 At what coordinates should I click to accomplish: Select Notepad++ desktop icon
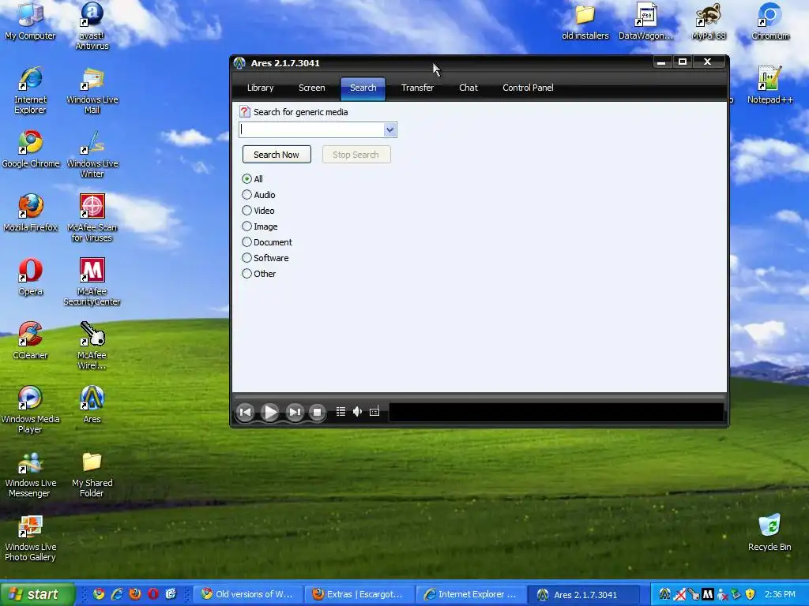coord(769,85)
